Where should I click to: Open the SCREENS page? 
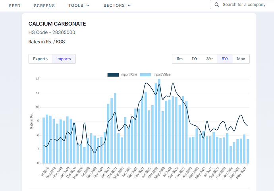pyautogui.click(x=44, y=6)
